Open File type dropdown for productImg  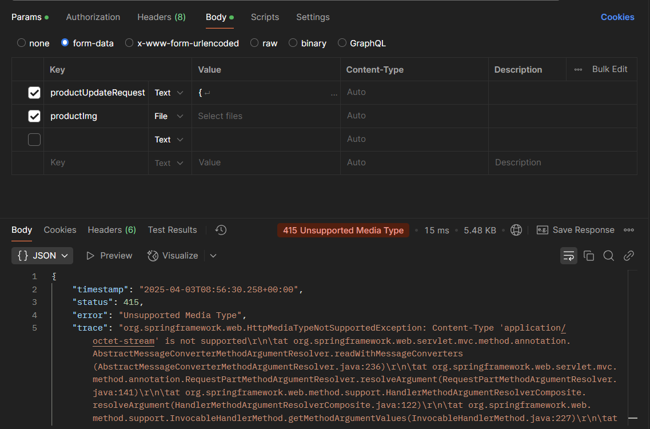coord(169,116)
